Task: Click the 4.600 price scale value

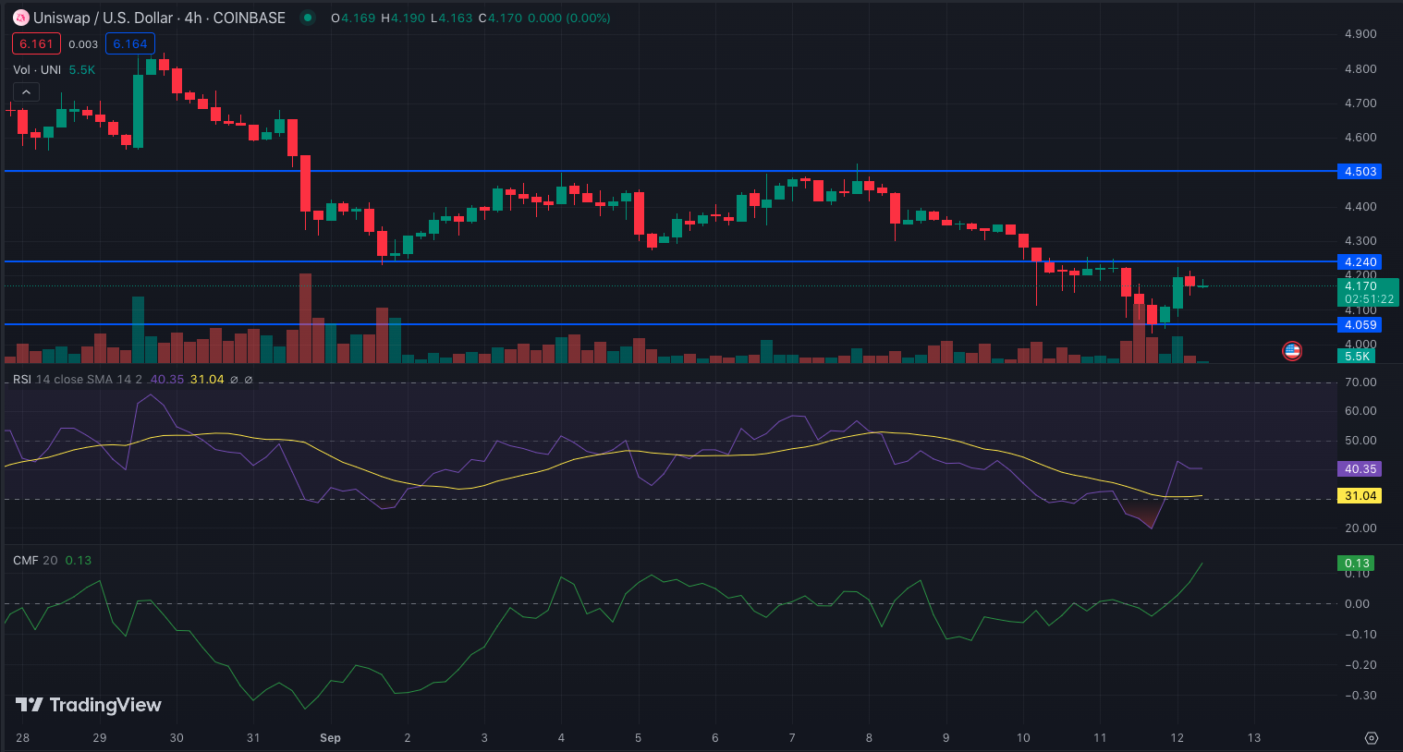Action: click(x=1360, y=138)
